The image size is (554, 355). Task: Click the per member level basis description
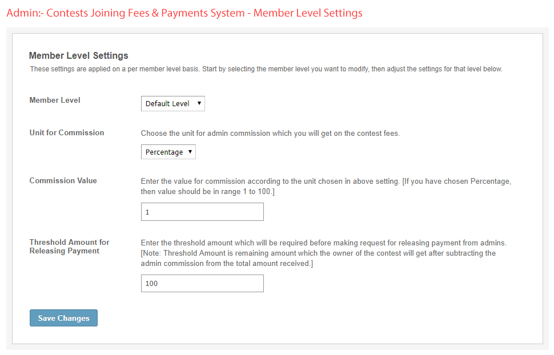pyautogui.click(x=266, y=69)
